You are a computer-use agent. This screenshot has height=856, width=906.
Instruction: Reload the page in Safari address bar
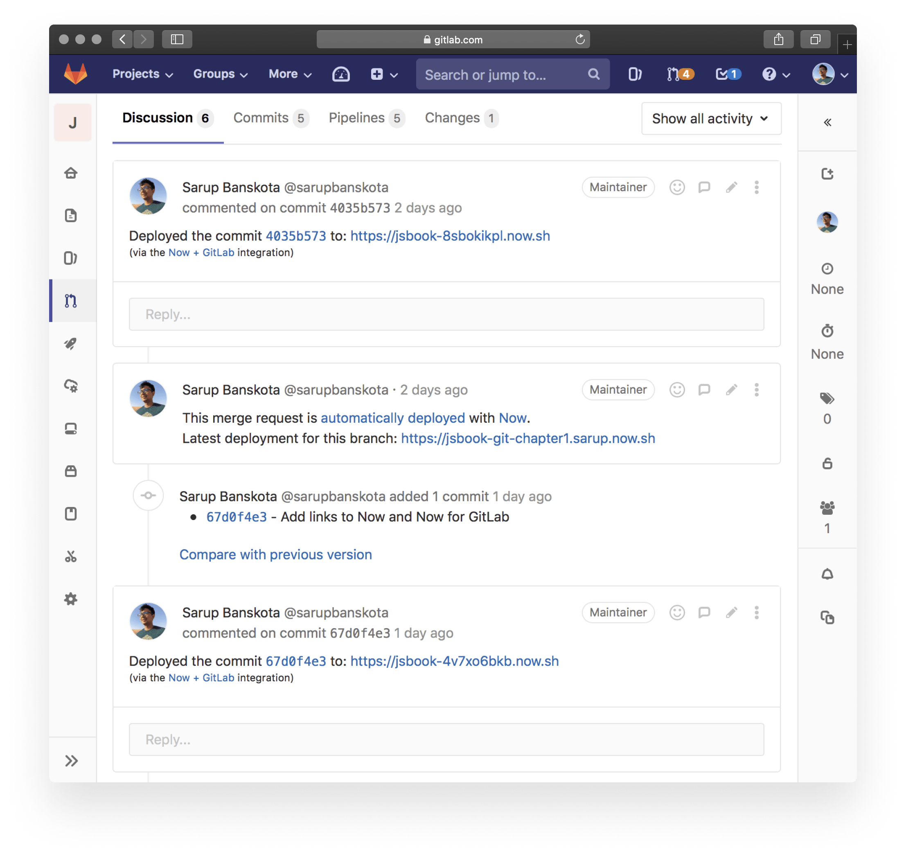coord(580,39)
